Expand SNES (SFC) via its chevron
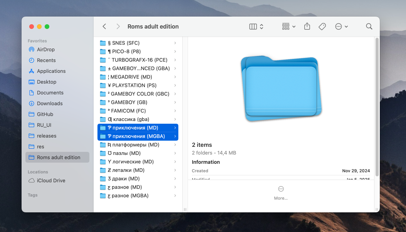406x232 pixels. 175,43
